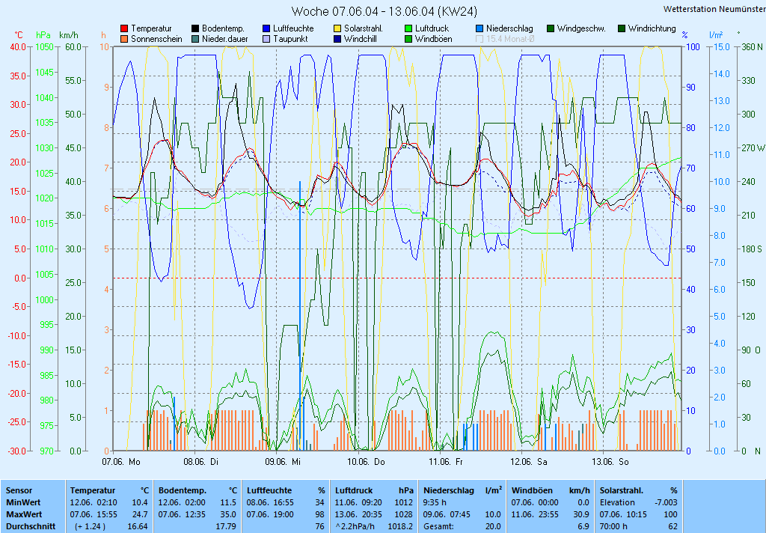Viewport: 766px width, 533px height.
Task: Click the Luftfeuchte column header in the table
Action: (269, 490)
